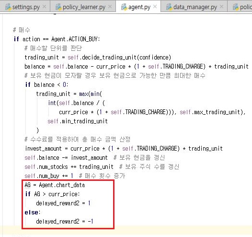Close the agent.py tab

point(155,7)
